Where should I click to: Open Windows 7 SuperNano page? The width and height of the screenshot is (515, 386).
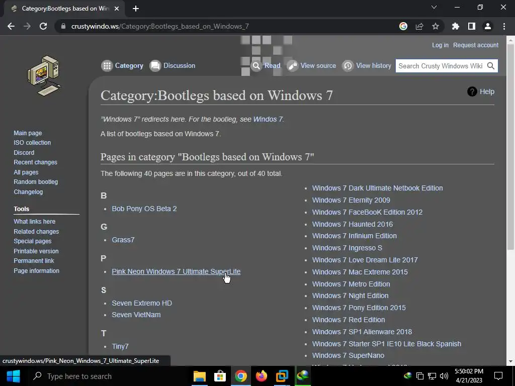348,355
